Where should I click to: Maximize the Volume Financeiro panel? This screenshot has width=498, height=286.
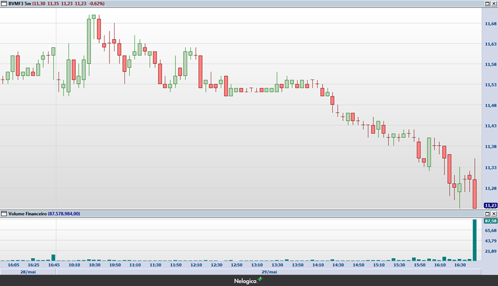(x=487, y=213)
